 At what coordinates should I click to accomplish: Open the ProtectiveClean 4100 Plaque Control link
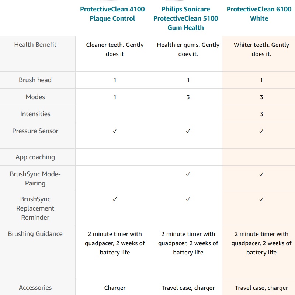coord(112,14)
